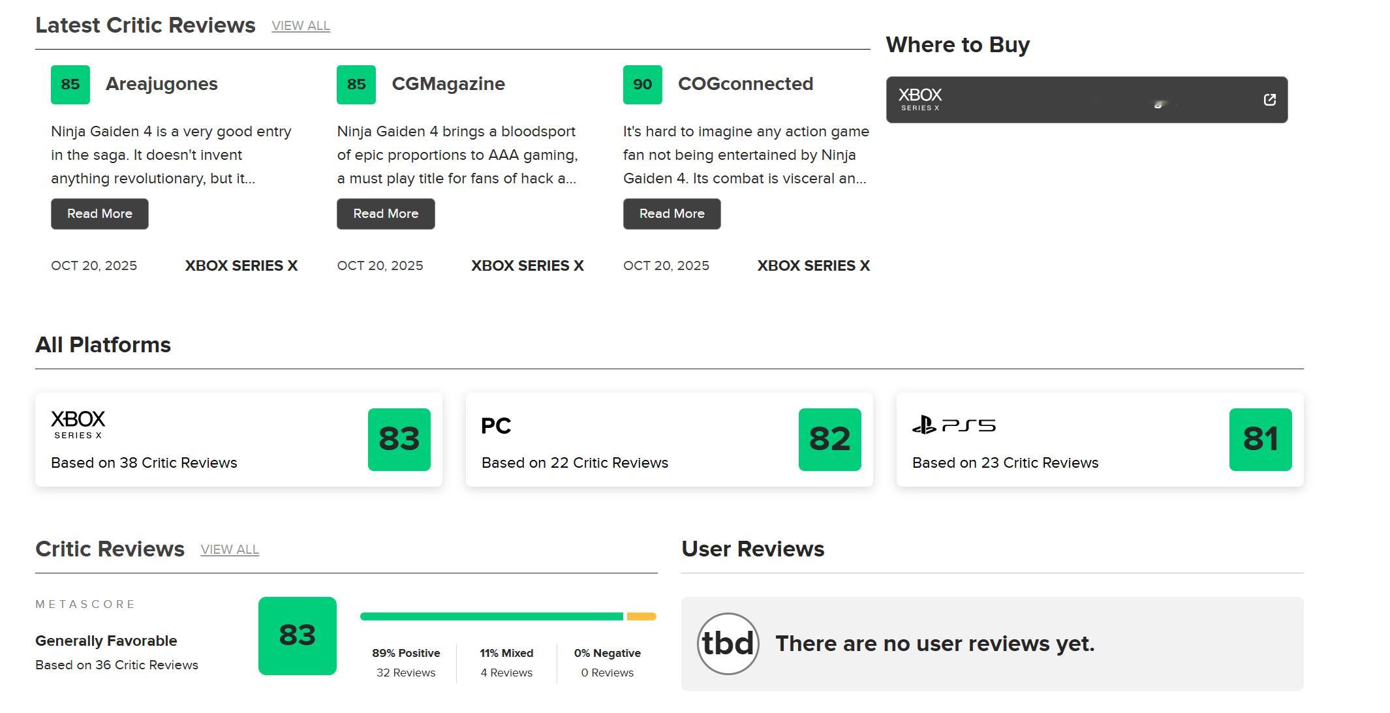Image resolution: width=1390 pixels, height=713 pixels.
Task: Open the CGMagazine publication link
Action: 448,84
